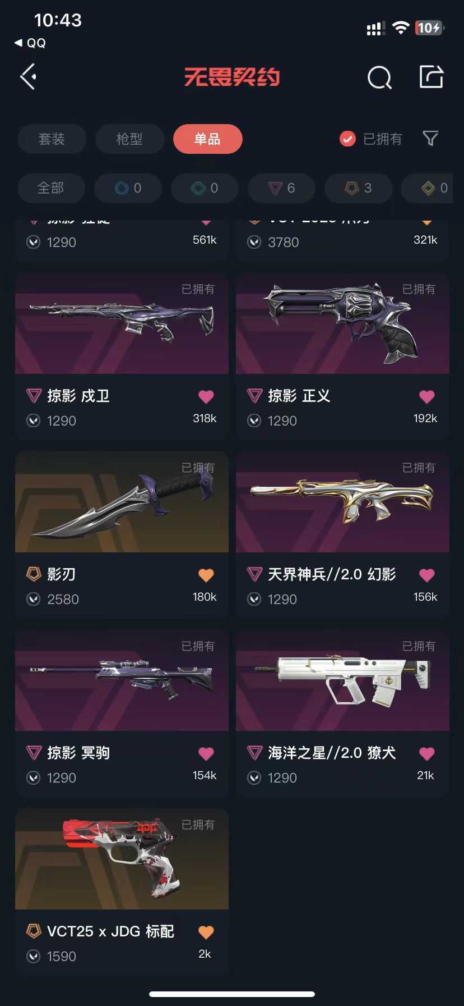
Task: Switch to the 枪型 tab
Action: click(129, 139)
